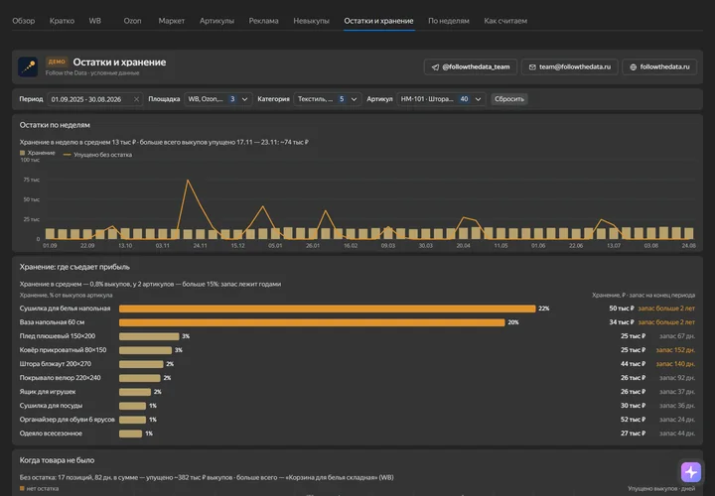Screen dimensions: 715x496
Task: Click the Ваза напольная 60 см bar
Action: pos(312,322)
